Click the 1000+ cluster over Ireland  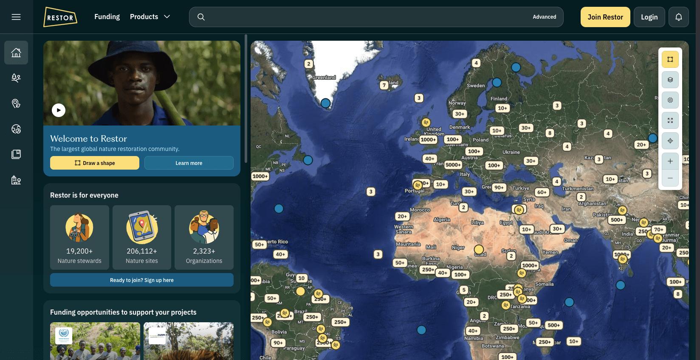coord(428,140)
